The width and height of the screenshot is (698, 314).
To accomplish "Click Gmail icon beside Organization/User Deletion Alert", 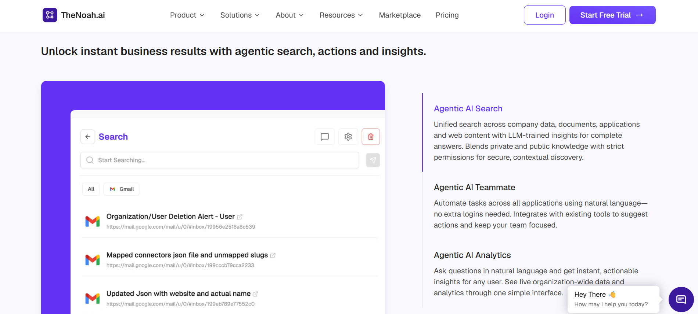I will coord(93,221).
